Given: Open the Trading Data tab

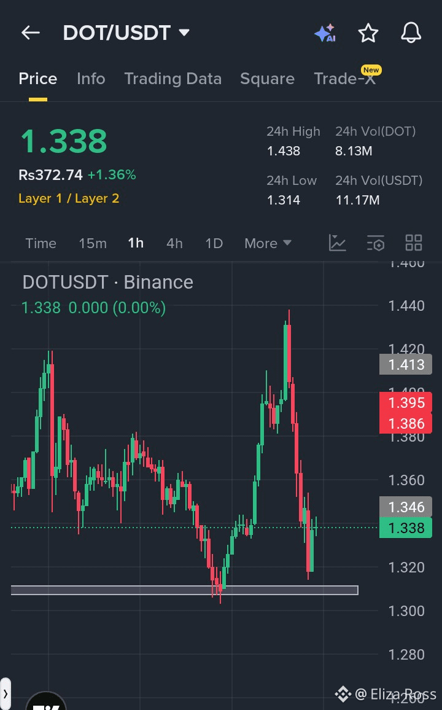Looking at the screenshot, I should point(173,79).
